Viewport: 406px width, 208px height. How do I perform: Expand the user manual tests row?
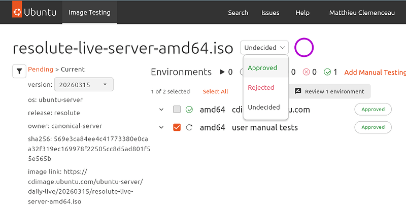(161, 127)
